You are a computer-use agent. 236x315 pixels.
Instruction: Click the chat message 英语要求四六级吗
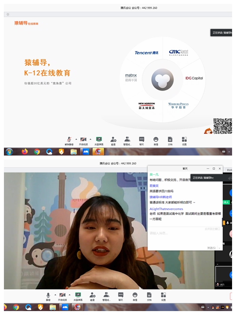[x=161, y=191]
